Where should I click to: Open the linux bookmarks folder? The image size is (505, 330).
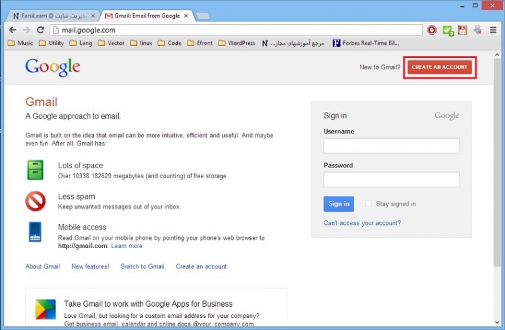(141, 43)
